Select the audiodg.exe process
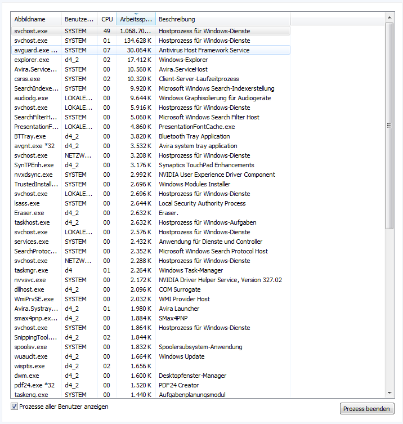Screen dimensions: 403x424 point(151,98)
